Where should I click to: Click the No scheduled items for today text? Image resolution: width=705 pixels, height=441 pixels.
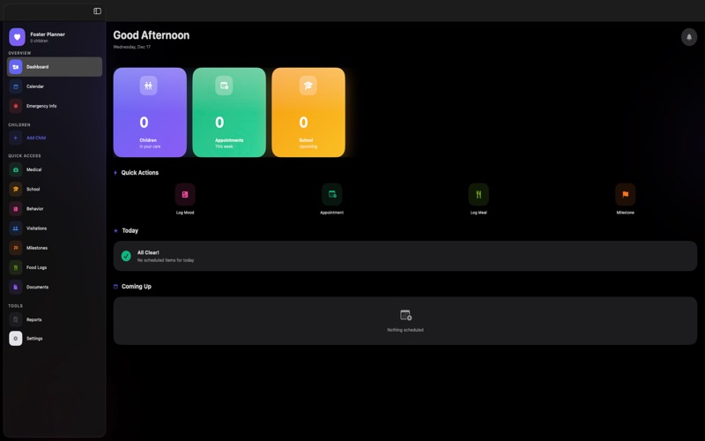coord(166,260)
